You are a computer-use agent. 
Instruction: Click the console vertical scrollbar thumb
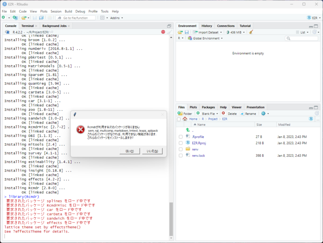(x=171, y=219)
